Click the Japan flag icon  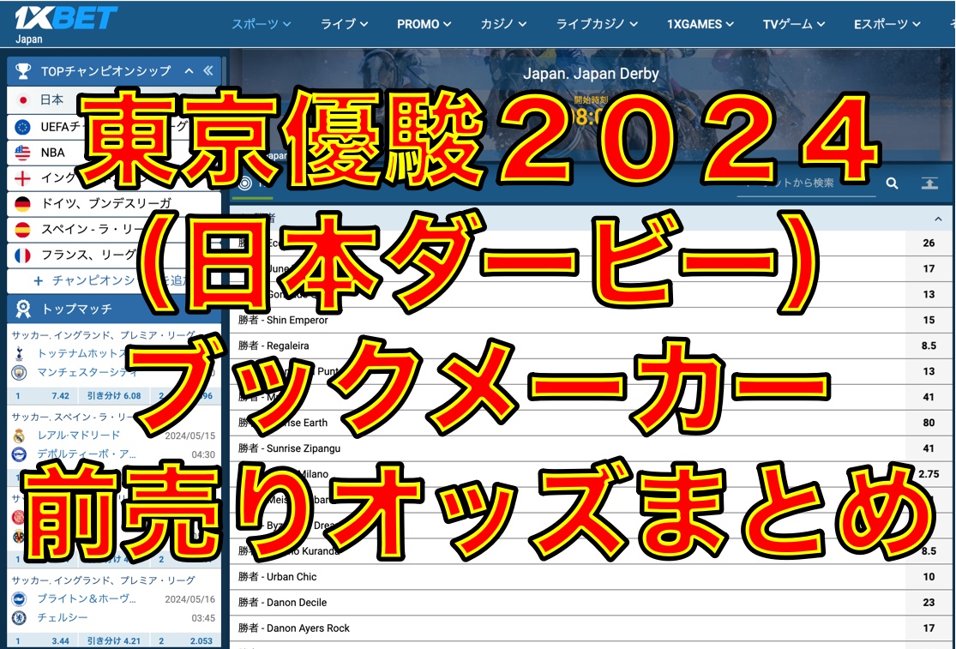click(22, 100)
